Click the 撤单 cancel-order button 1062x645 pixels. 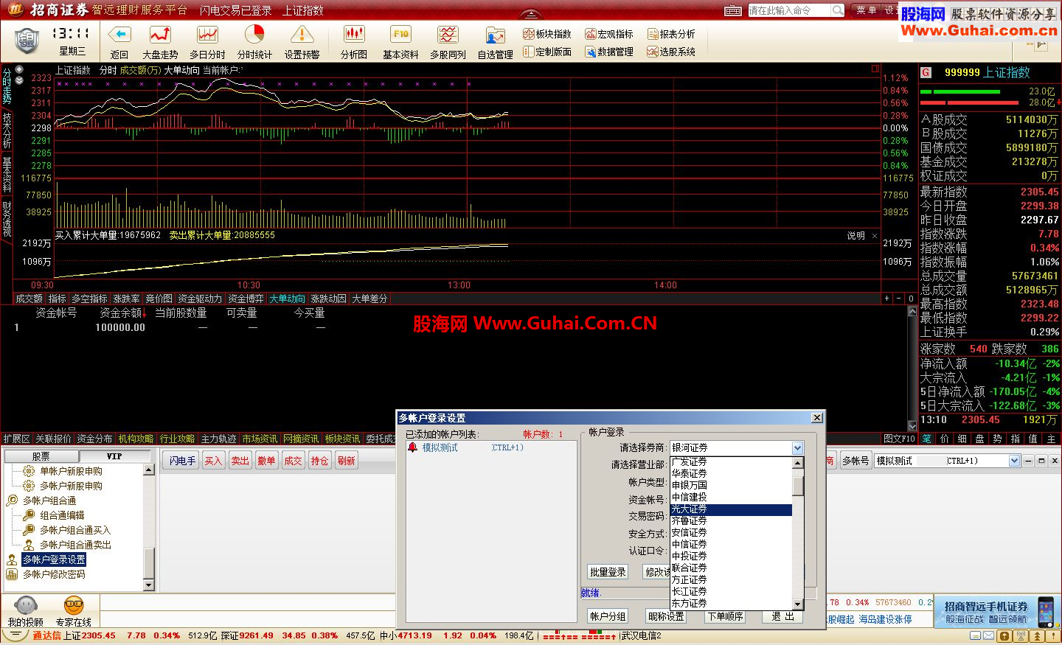pyautogui.click(x=266, y=461)
